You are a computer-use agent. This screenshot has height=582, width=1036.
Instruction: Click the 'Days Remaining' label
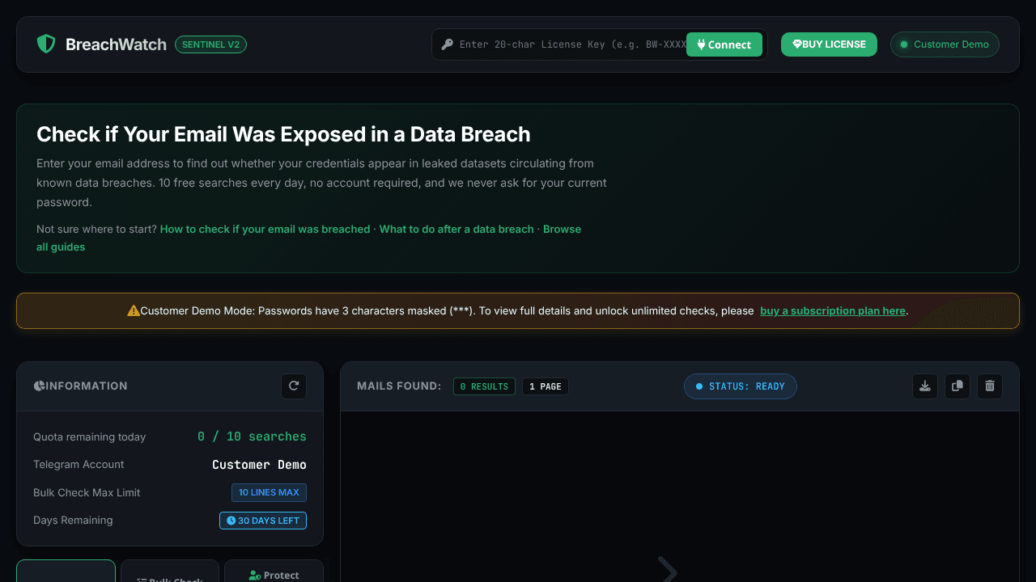73,520
